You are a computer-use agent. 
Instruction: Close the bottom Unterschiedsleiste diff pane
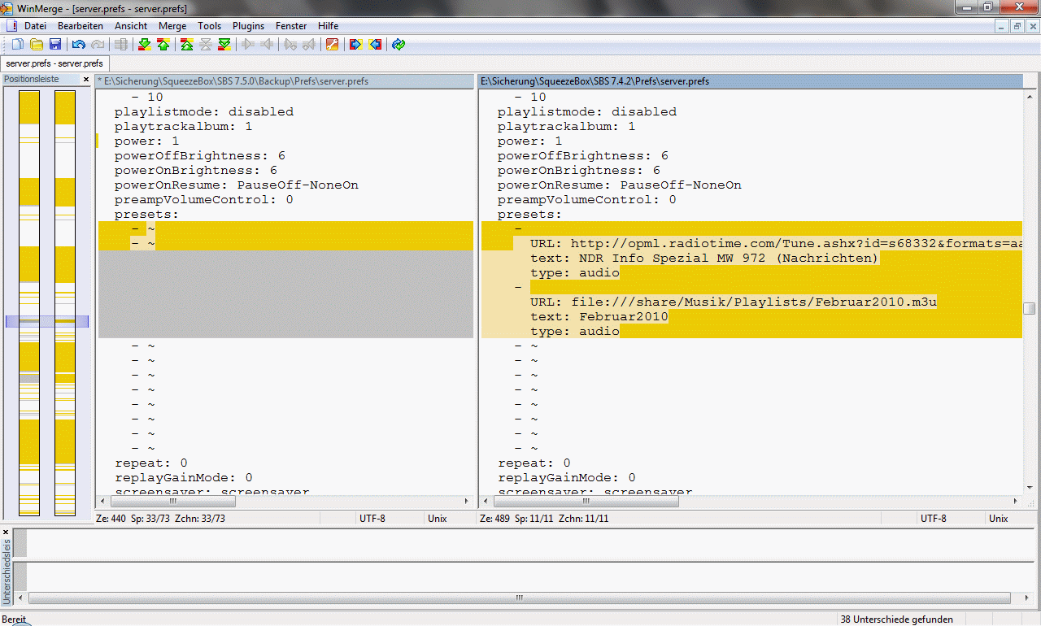pos(6,533)
